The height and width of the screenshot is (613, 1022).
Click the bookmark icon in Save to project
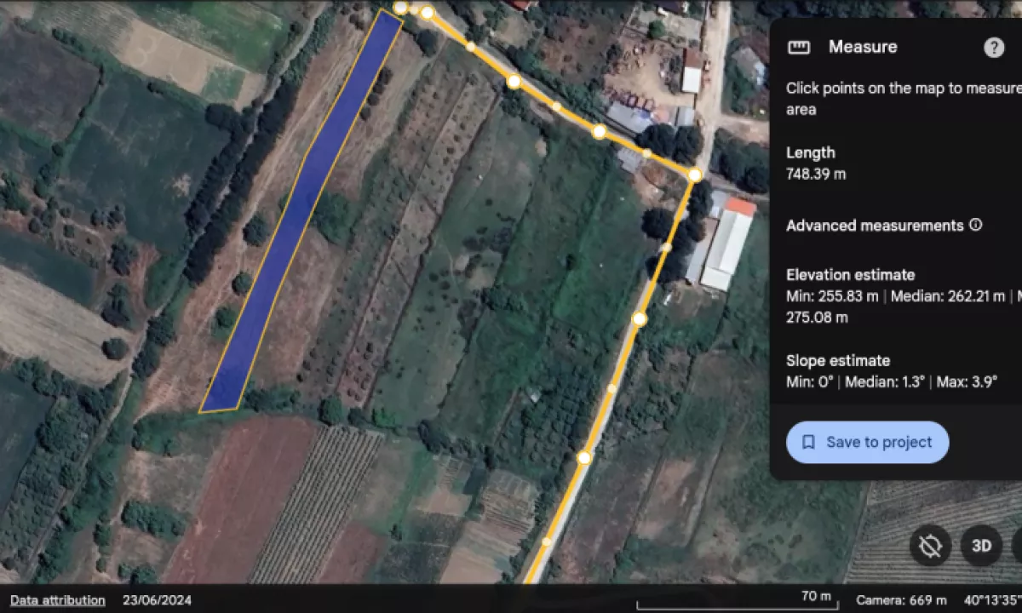[809, 442]
